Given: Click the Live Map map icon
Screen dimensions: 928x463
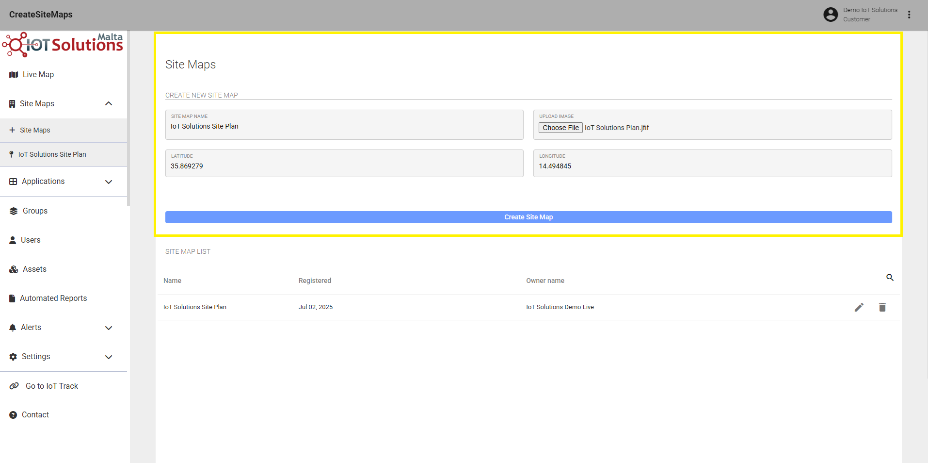Looking at the screenshot, I should [14, 75].
